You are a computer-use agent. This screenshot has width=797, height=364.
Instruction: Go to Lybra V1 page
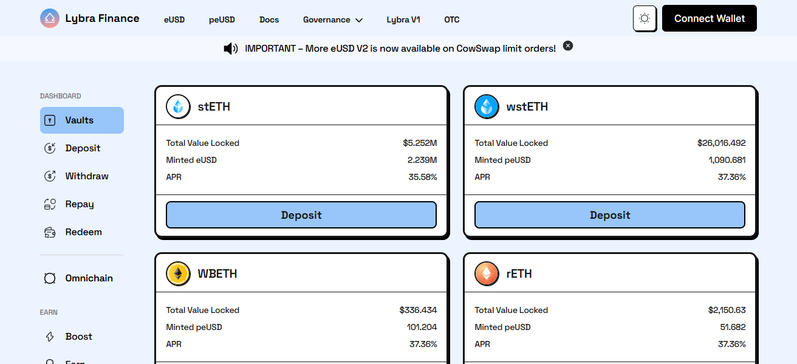403,19
